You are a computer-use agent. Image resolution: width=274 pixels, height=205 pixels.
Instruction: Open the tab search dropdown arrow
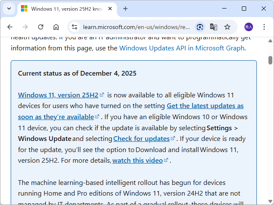tap(9, 9)
